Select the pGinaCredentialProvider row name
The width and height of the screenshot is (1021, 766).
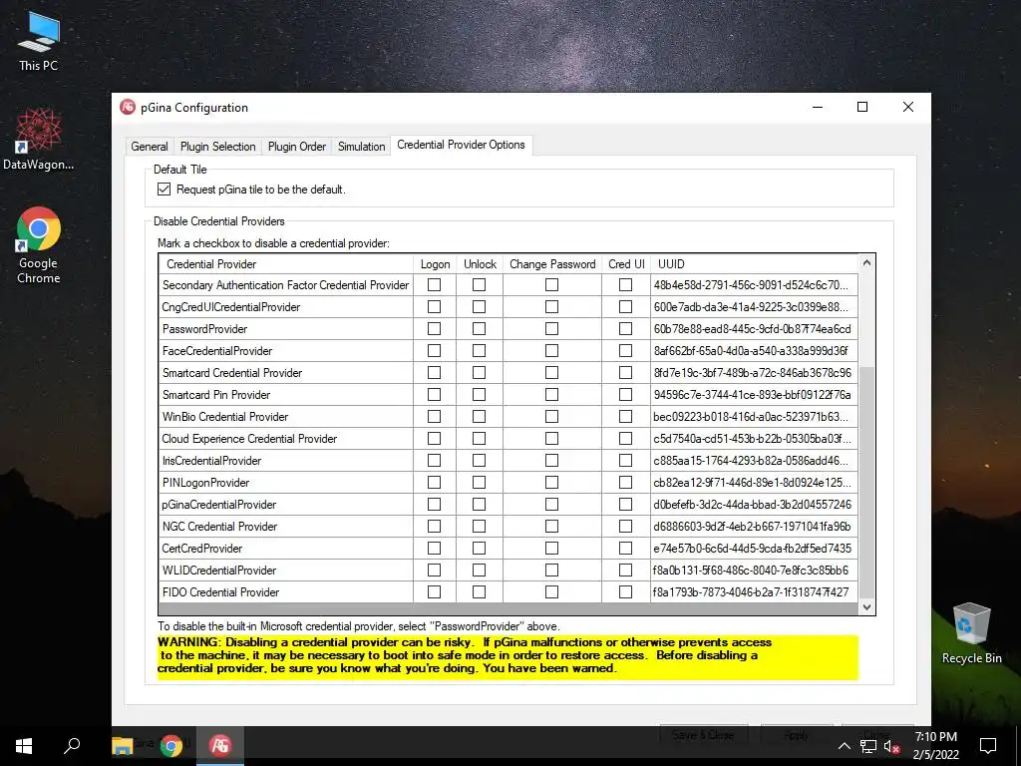(x=286, y=504)
